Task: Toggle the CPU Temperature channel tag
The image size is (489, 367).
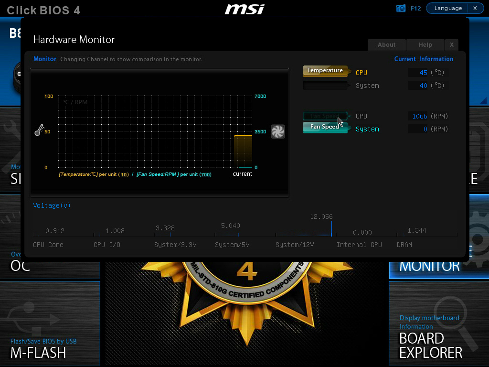Action: coord(325,71)
